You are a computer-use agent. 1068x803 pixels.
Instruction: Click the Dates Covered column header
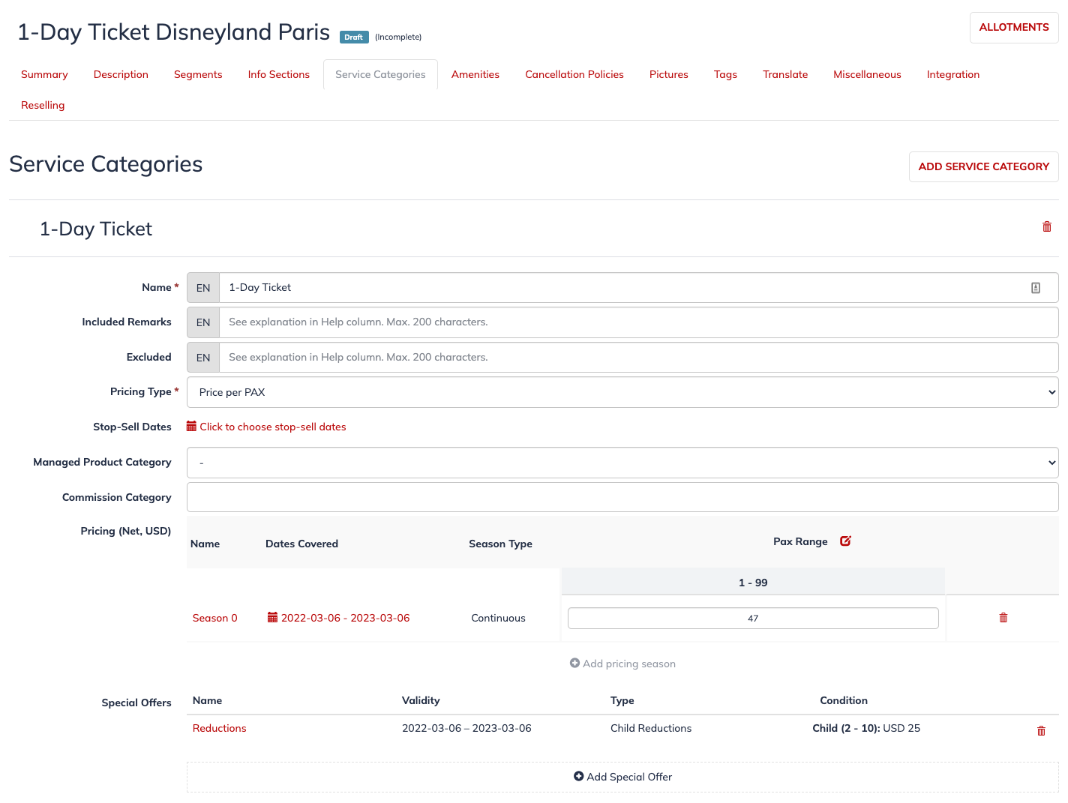301,544
